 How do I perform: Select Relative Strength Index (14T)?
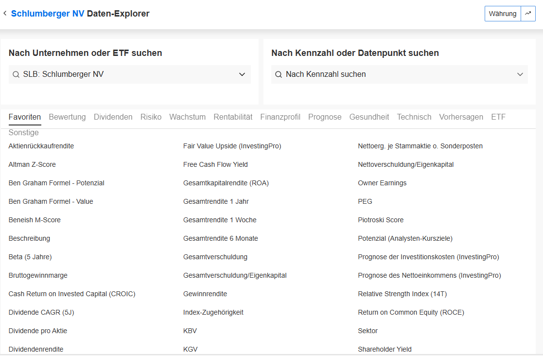point(402,294)
